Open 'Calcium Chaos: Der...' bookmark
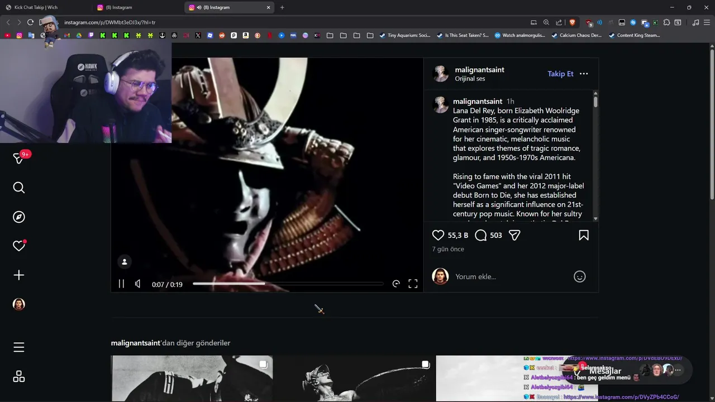 (x=576, y=35)
